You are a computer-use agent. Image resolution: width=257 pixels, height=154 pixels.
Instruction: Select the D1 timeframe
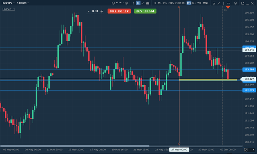click(x=194, y=3)
